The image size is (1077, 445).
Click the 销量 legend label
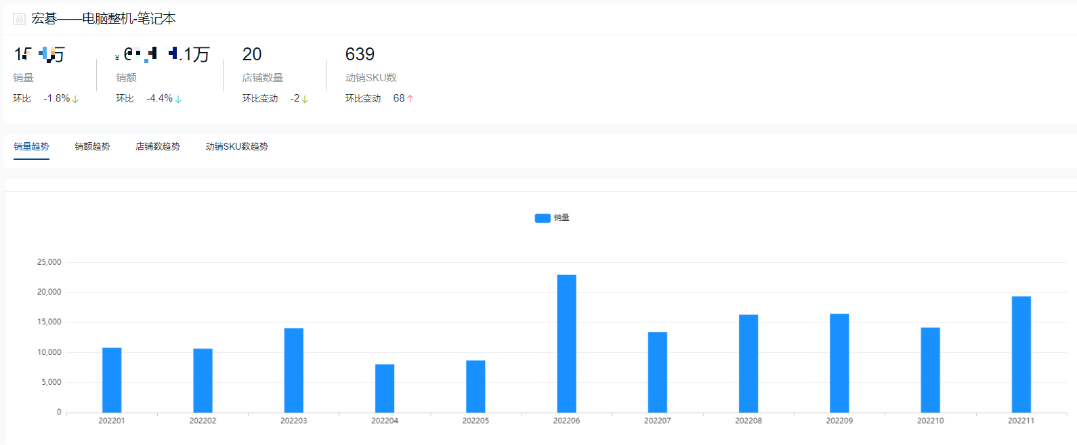pyautogui.click(x=562, y=217)
